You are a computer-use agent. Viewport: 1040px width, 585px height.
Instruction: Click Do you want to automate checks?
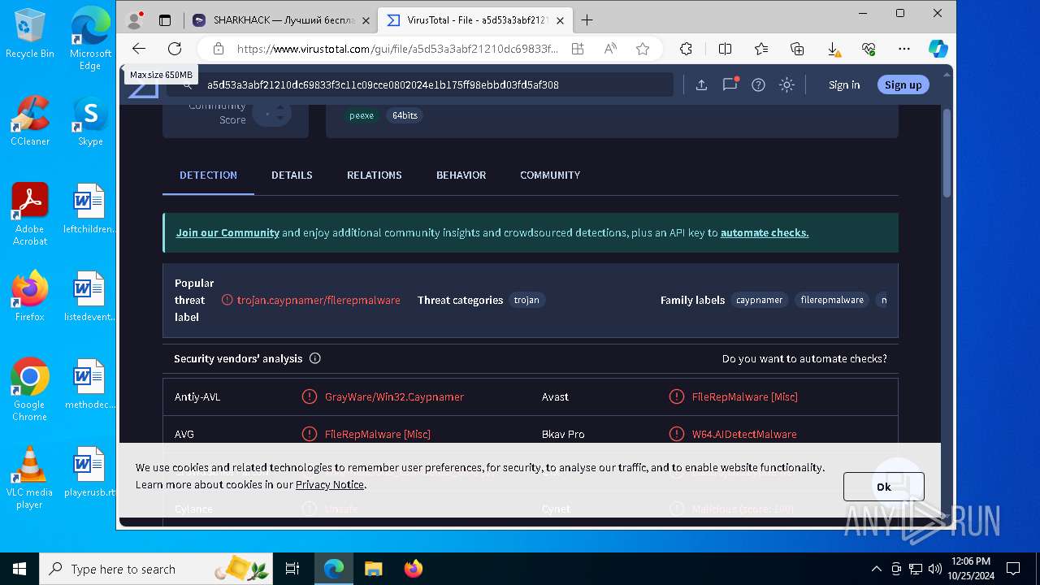tap(804, 358)
